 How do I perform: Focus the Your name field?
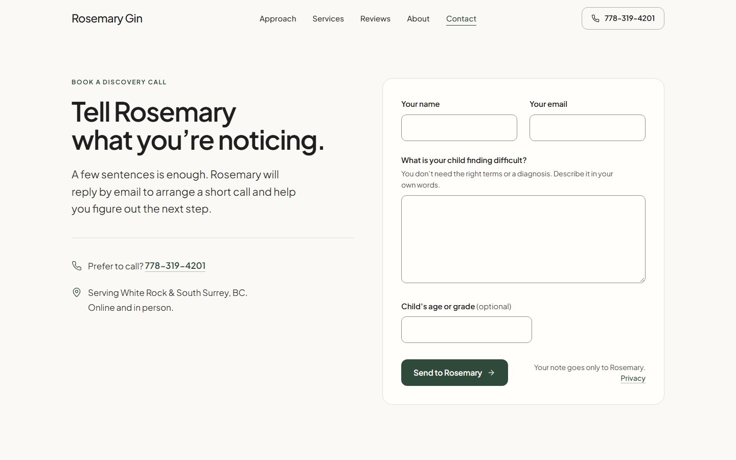459,128
